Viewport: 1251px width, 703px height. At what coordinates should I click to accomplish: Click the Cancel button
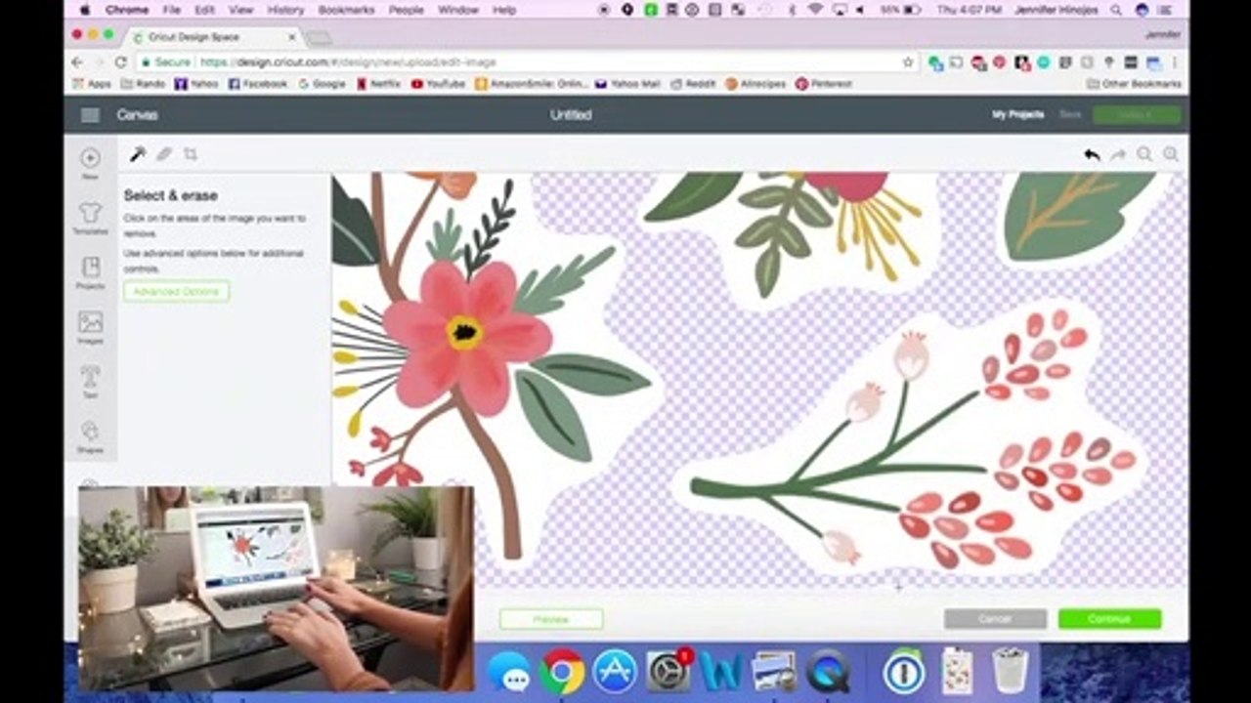(995, 619)
